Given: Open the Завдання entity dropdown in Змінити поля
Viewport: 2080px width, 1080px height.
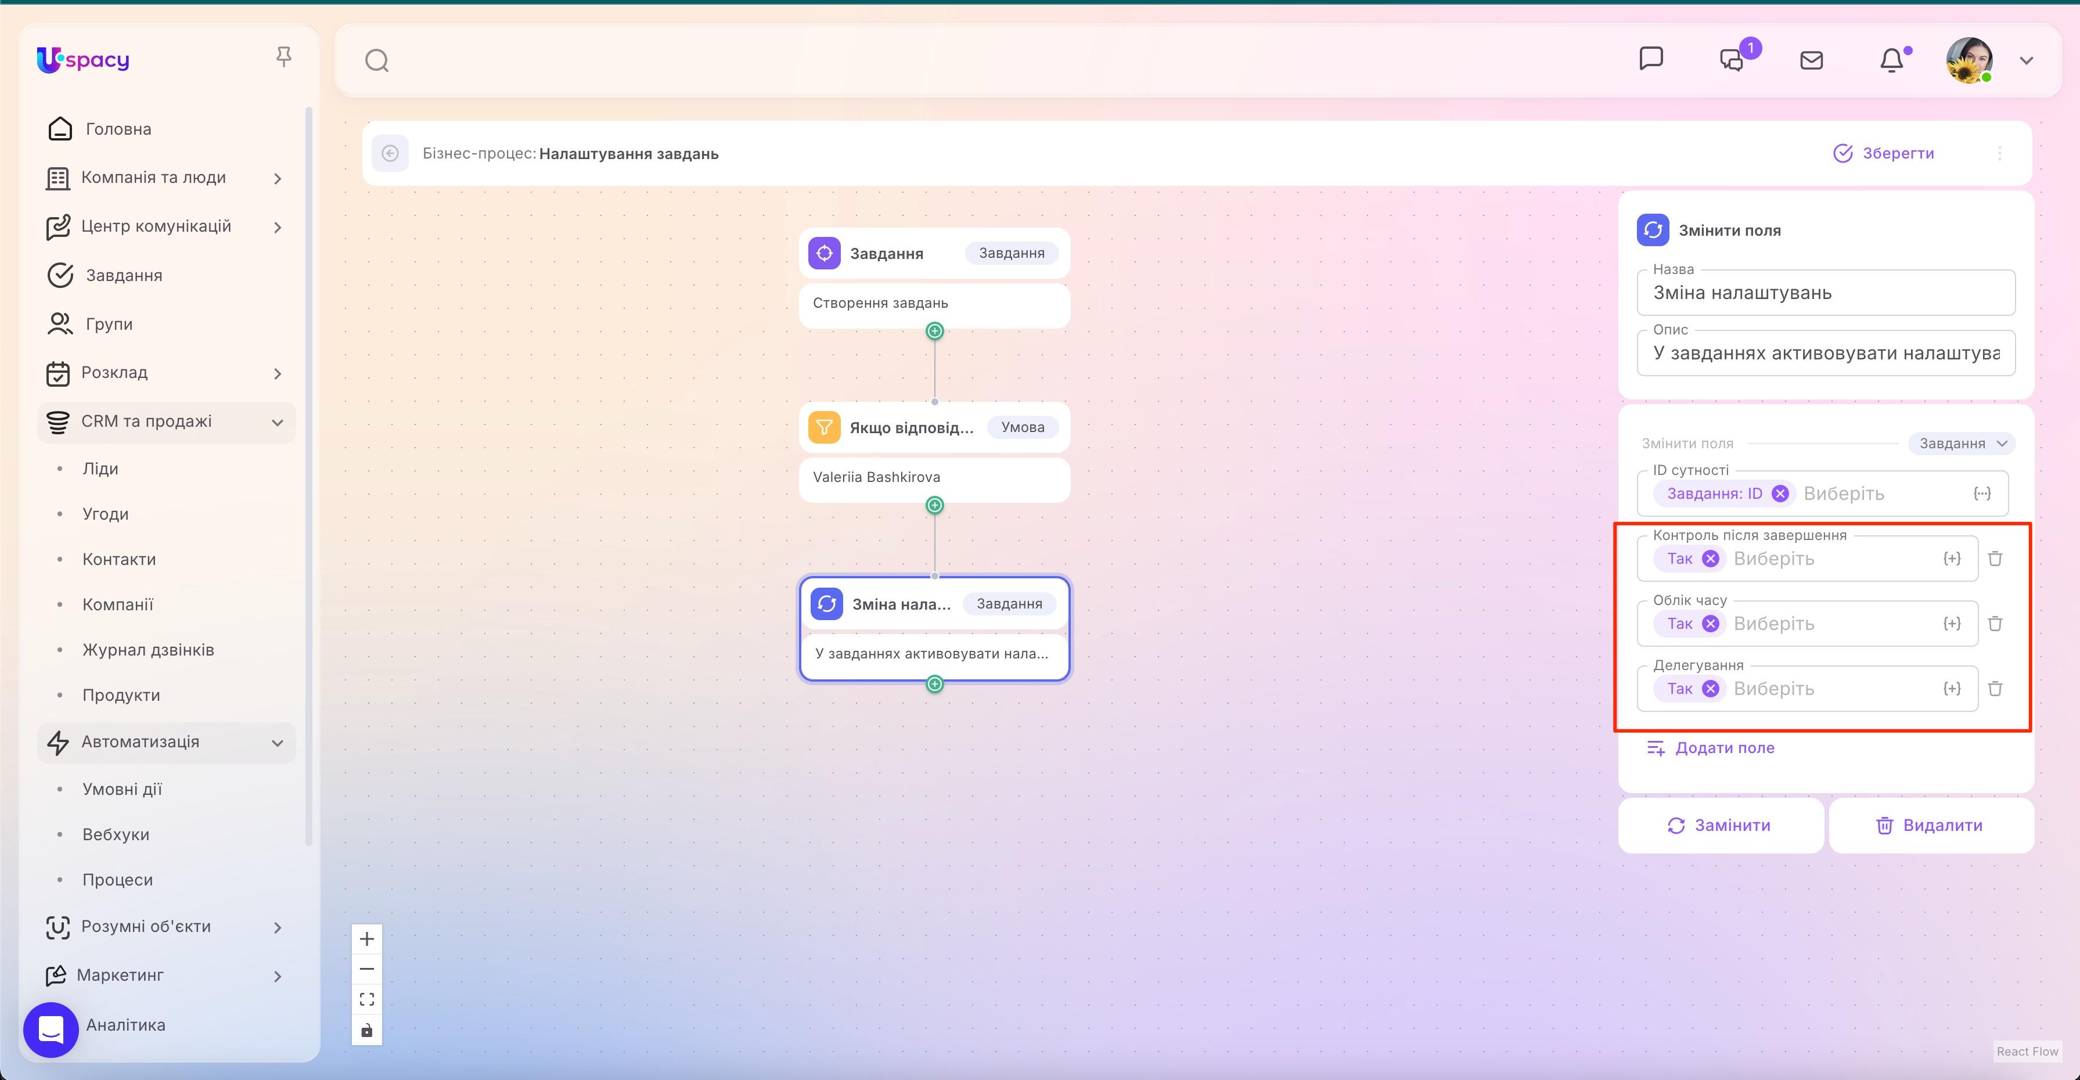Looking at the screenshot, I should click(1962, 442).
